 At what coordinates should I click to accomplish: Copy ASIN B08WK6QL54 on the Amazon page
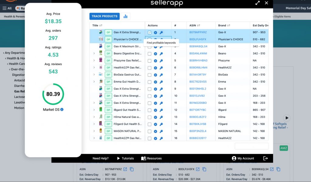pyautogui.click(x=278, y=169)
